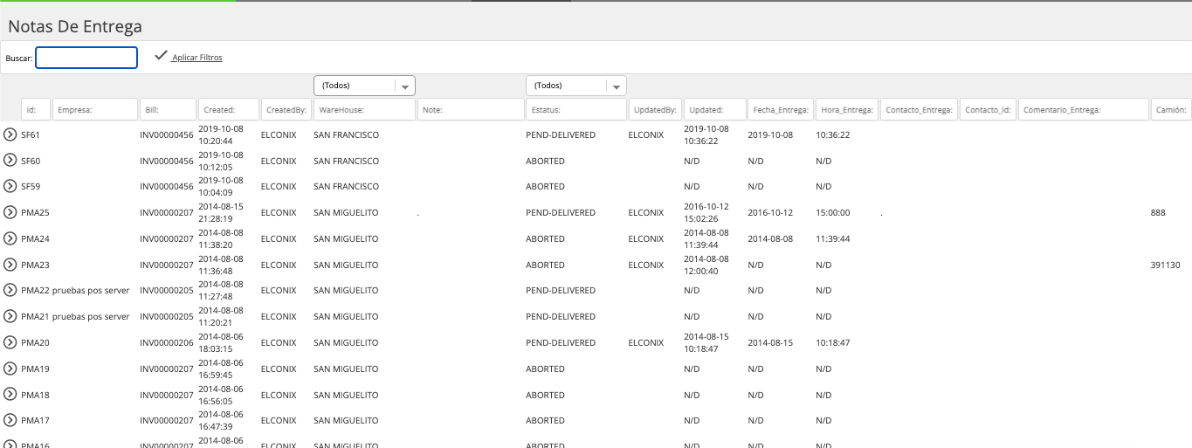Image resolution: width=1192 pixels, height=448 pixels.
Task: Click ABORTED status in row SF60
Action: 545,161
